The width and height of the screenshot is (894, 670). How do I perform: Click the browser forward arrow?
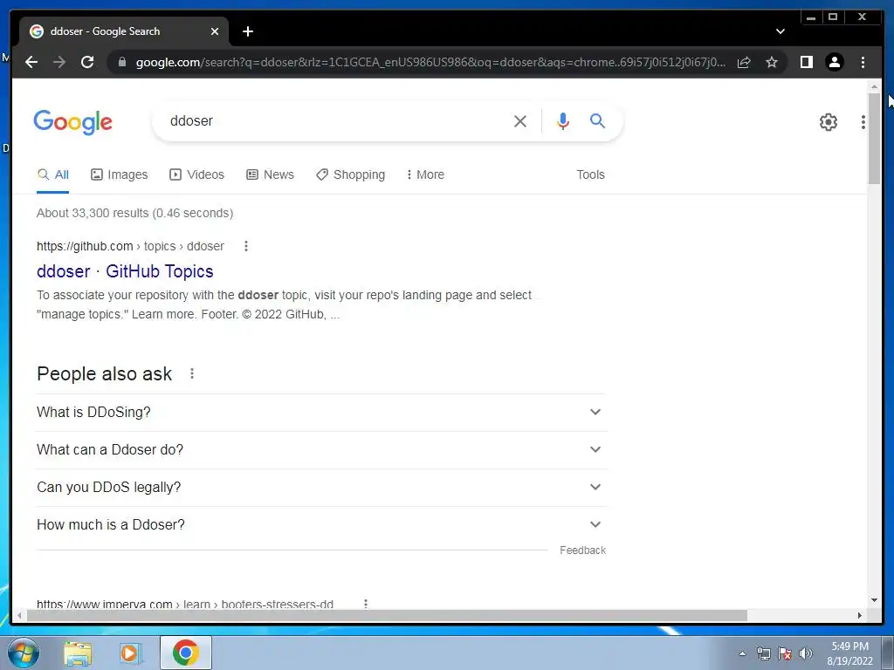pyautogui.click(x=59, y=62)
